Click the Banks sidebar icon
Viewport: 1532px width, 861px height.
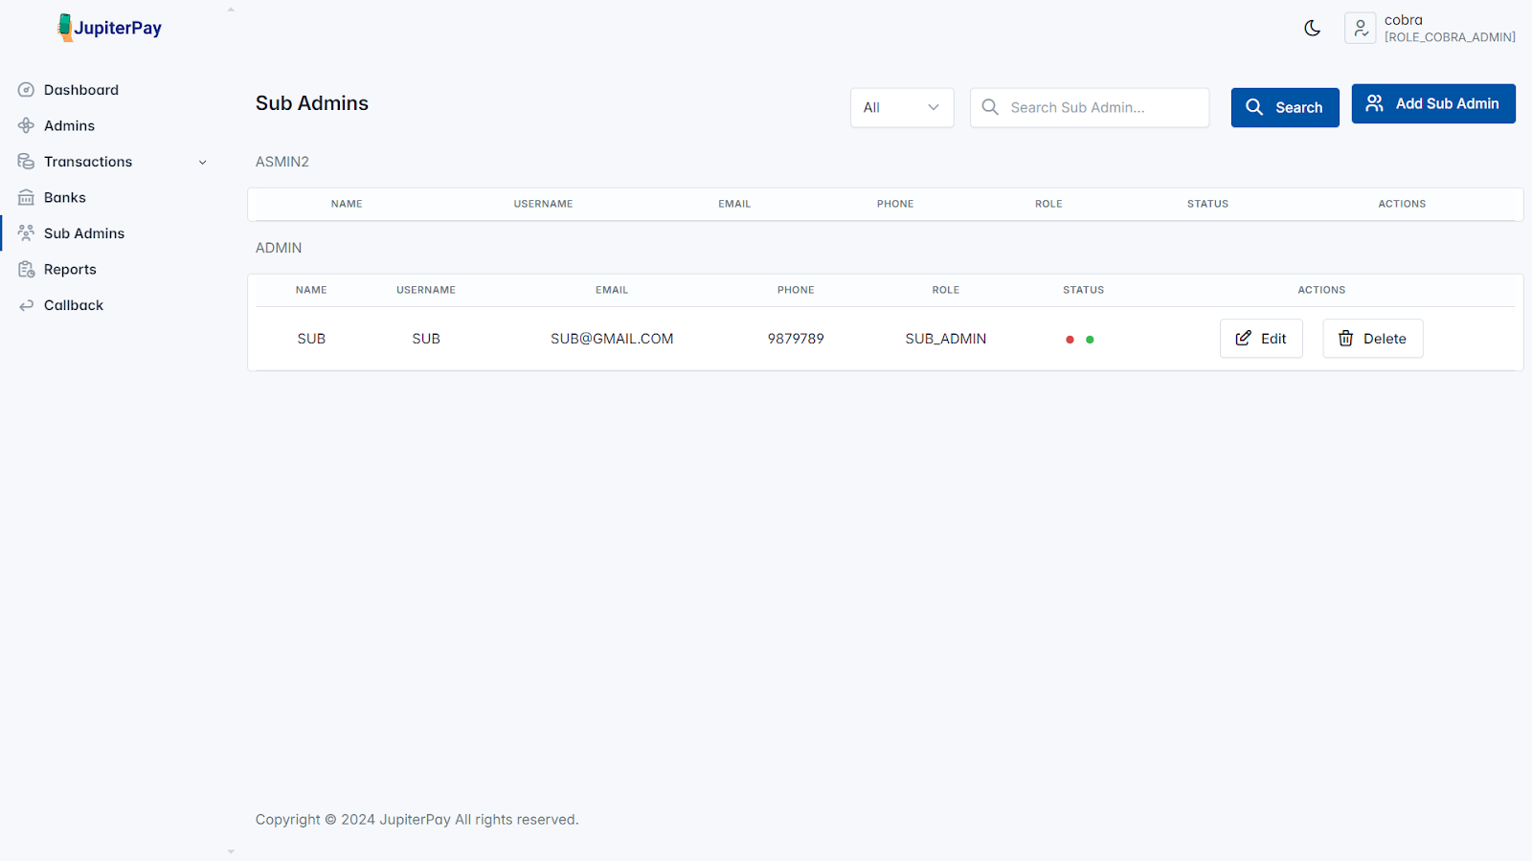click(x=26, y=198)
